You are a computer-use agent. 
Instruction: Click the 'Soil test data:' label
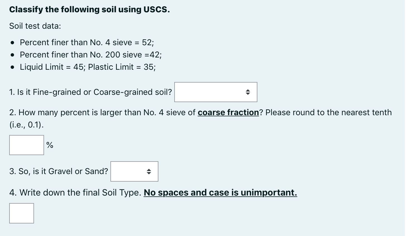click(35, 26)
